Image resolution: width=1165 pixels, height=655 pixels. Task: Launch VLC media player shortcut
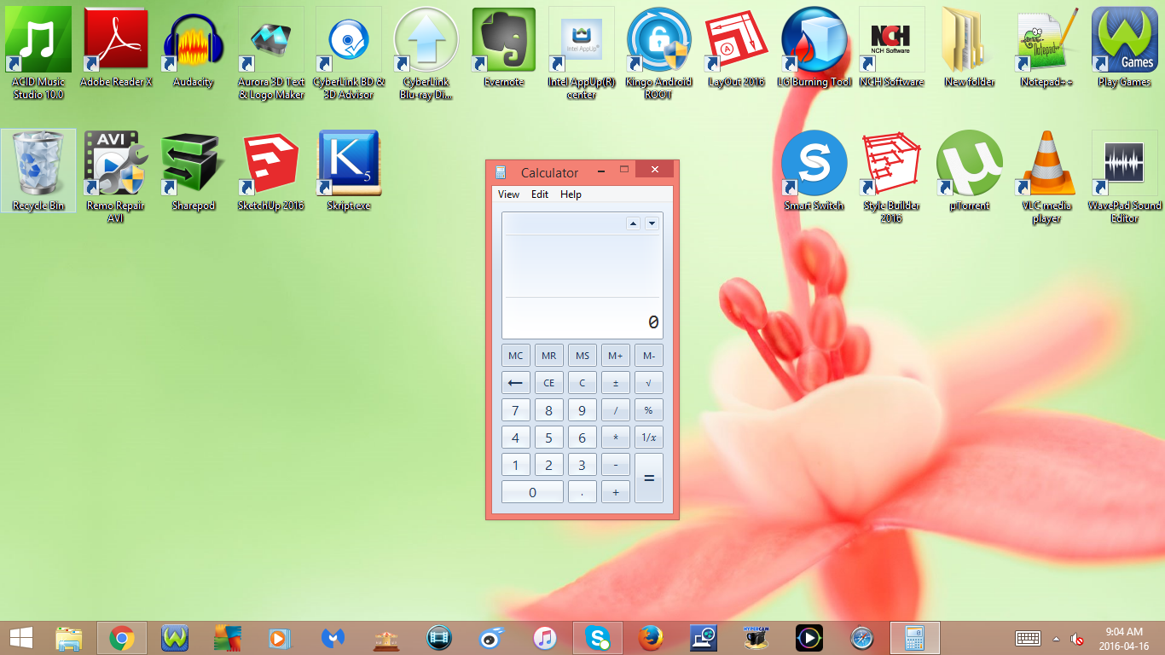point(1046,162)
